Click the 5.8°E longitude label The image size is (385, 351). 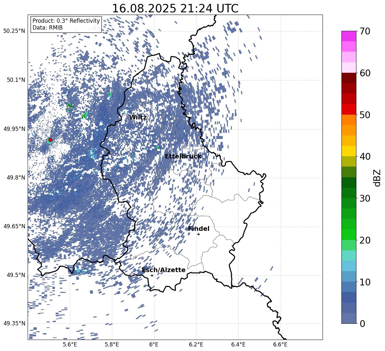[x=112, y=345]
